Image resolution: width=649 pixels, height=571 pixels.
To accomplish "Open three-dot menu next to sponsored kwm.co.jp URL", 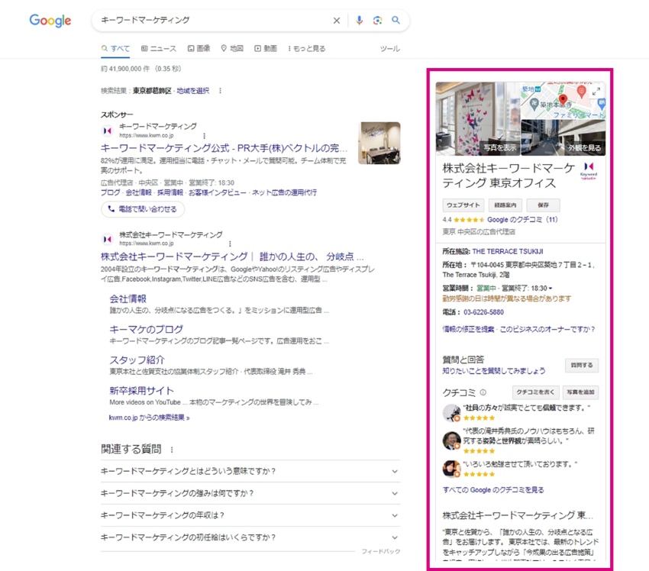I will coord(204,136).
